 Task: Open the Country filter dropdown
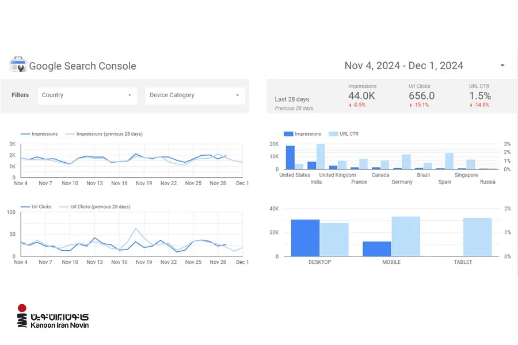coord(87,95)
